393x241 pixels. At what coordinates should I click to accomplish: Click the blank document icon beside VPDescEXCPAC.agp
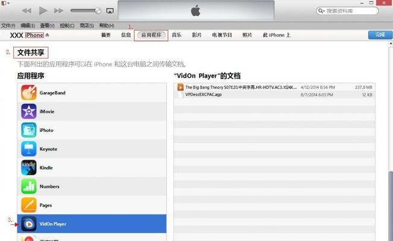(x=180, y=95)
